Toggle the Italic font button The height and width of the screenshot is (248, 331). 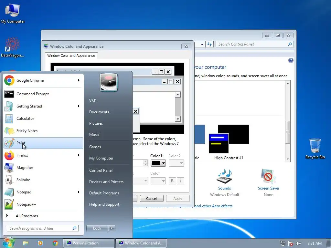coord(180,181)
